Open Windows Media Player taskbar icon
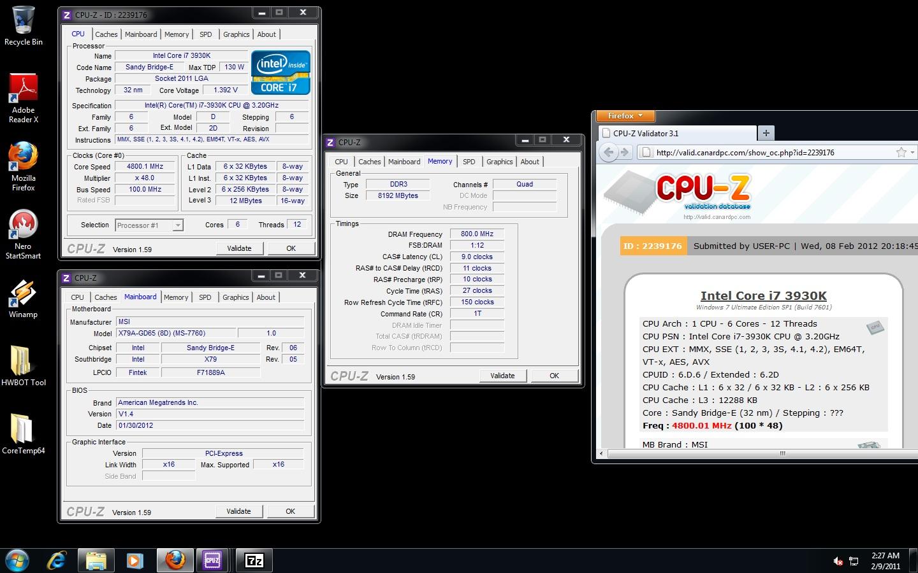Viewport: 918px width, 573px height. pos(135,560)
